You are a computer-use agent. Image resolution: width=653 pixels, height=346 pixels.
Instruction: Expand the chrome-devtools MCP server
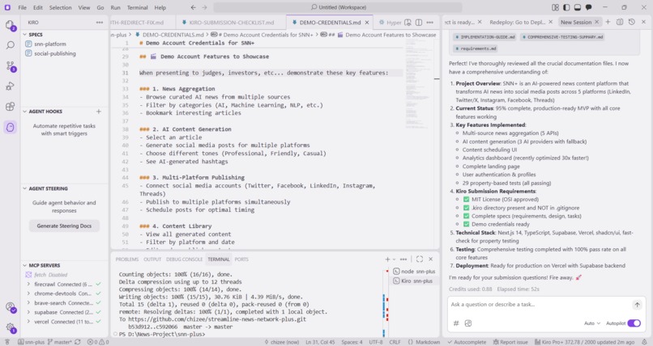28,293
